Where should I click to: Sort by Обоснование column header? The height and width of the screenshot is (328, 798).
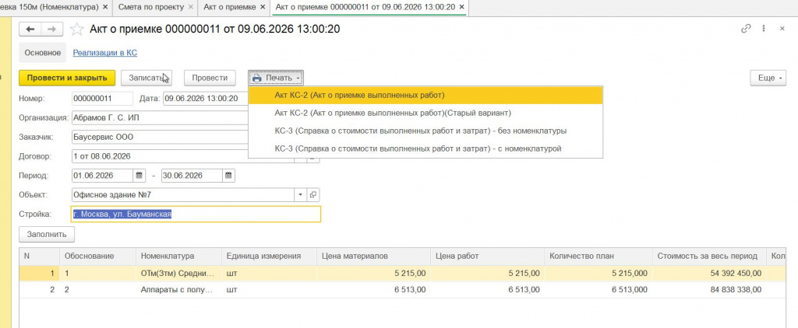tap(97, 256)
